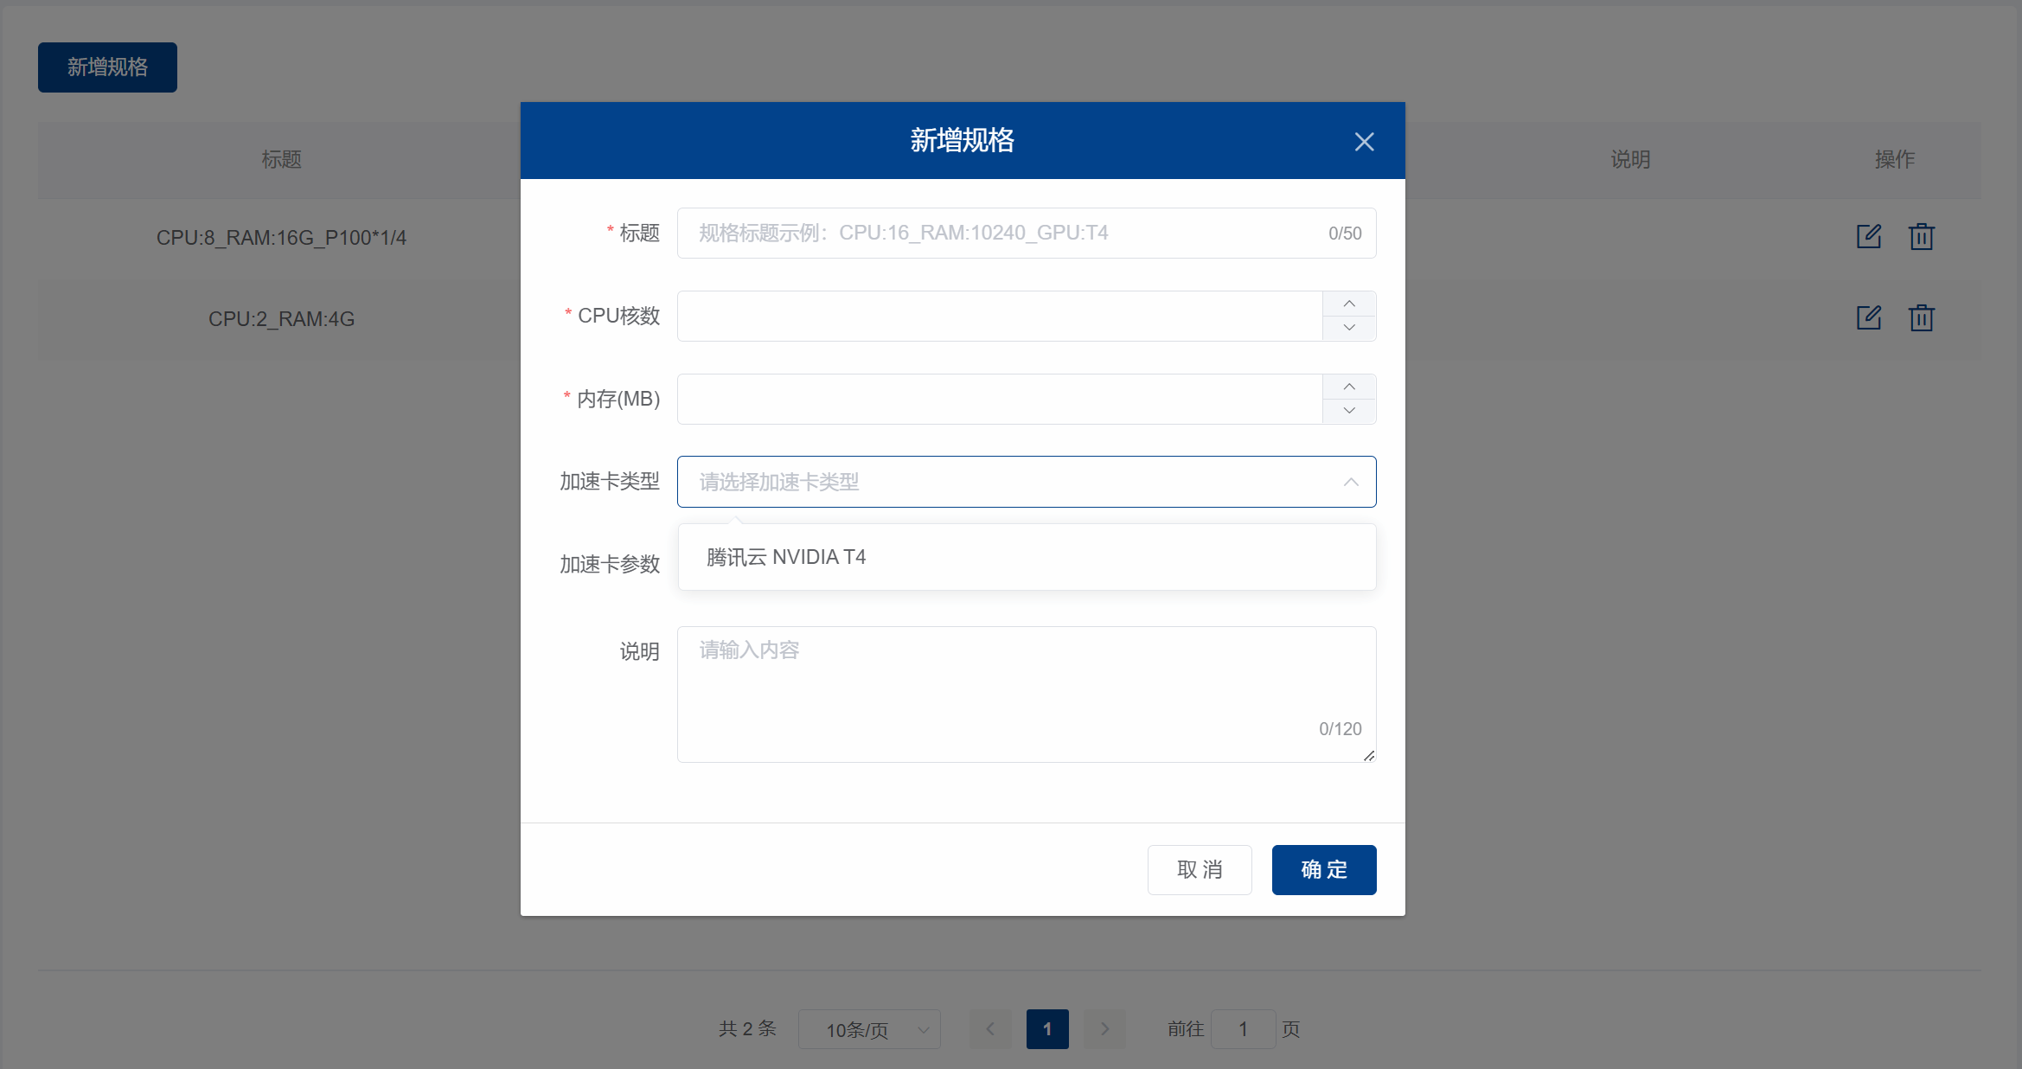The height and width of the screenshot is (1069, 2022).
Task: Open the 10条/页 page size dropdown
Action: (868, 1029)
